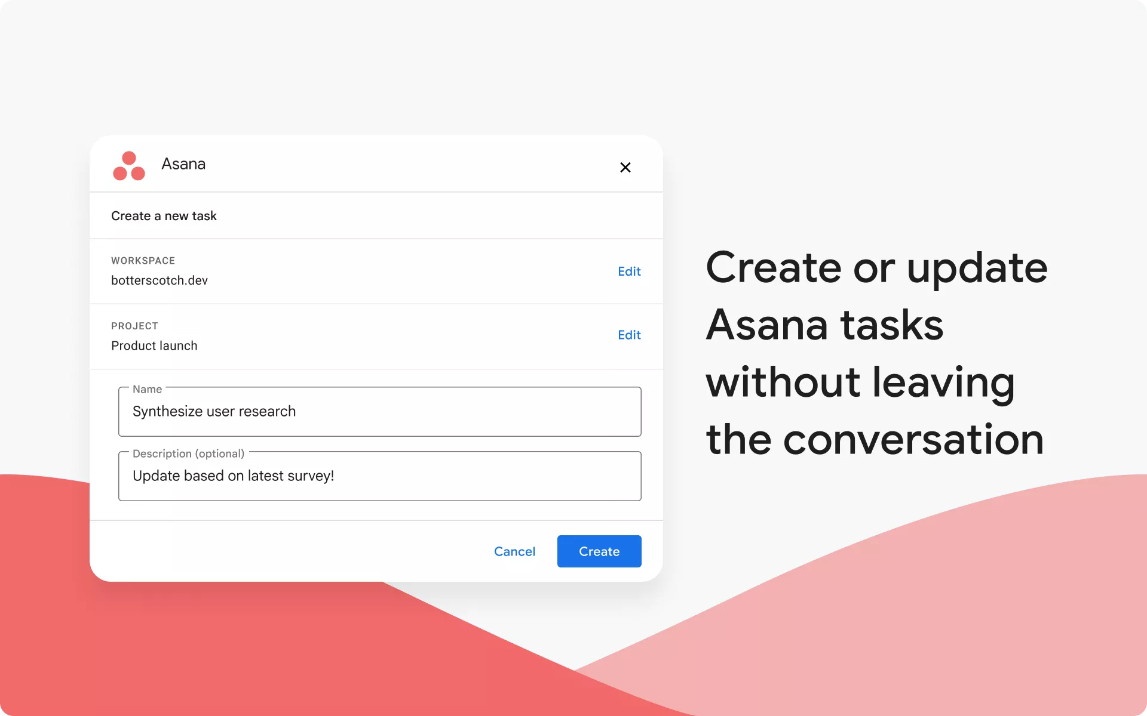Click the "Create or update" headline line

point(876,267)
